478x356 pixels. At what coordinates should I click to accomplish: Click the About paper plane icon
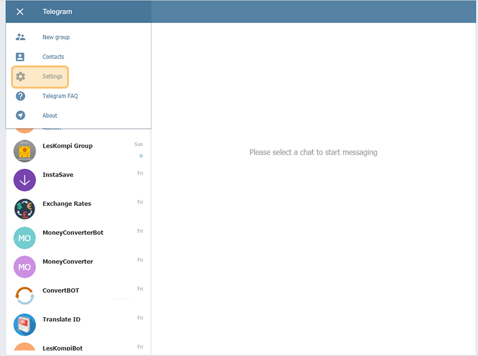[20, 115]
